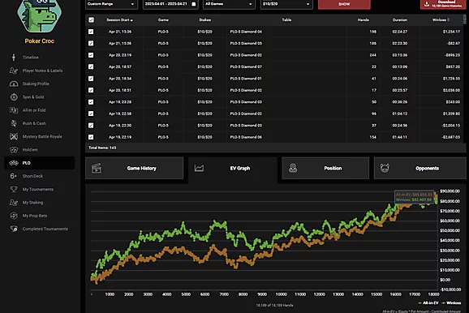Image resolution: width=469 pixels, height=313 pixels.
Task: Click the Poker Croc avatar logo
Action: 39,16
